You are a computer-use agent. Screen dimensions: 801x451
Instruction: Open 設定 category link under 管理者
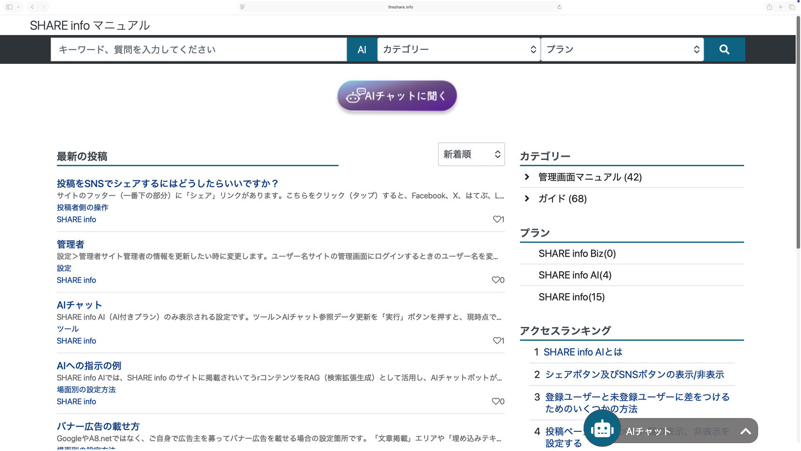[64, 268]
